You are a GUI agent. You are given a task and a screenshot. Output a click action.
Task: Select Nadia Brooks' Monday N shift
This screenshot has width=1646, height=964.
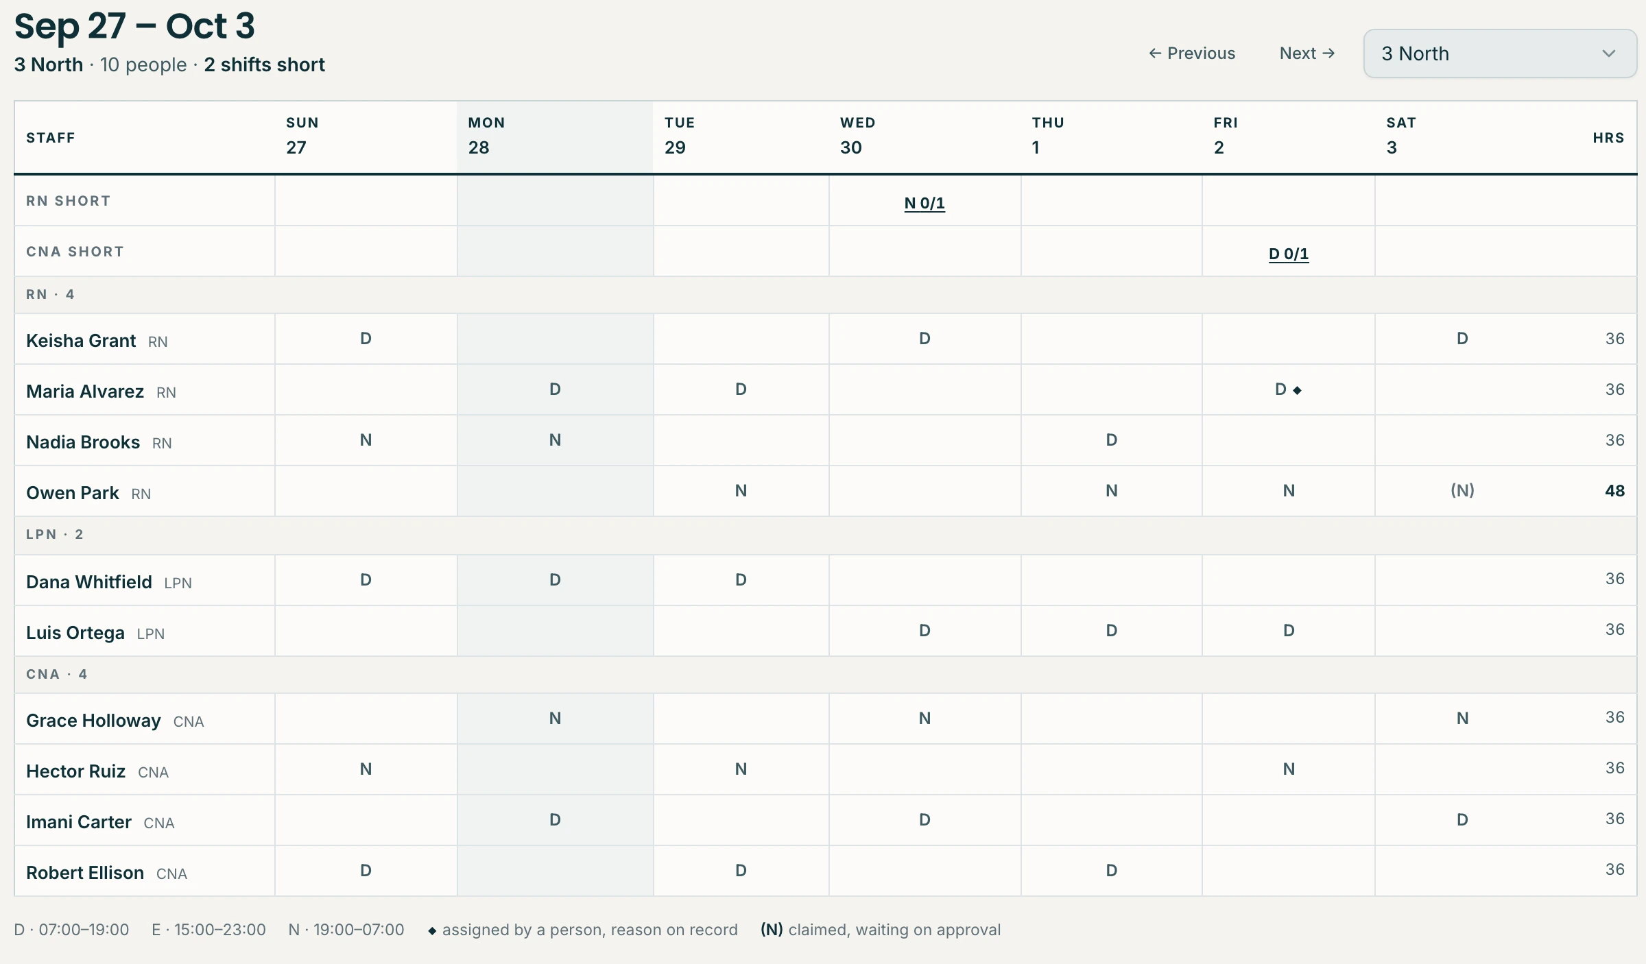(x=556, y=440)
